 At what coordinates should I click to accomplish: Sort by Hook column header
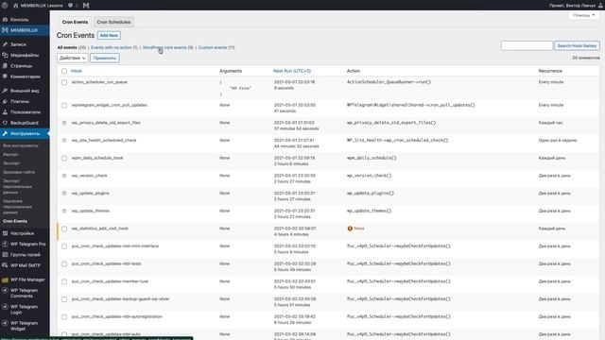click(77, 71)
